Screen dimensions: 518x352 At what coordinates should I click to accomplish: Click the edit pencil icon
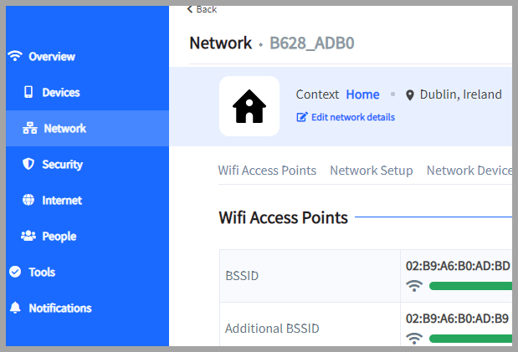pyautogui.click(x=302, y=117)
